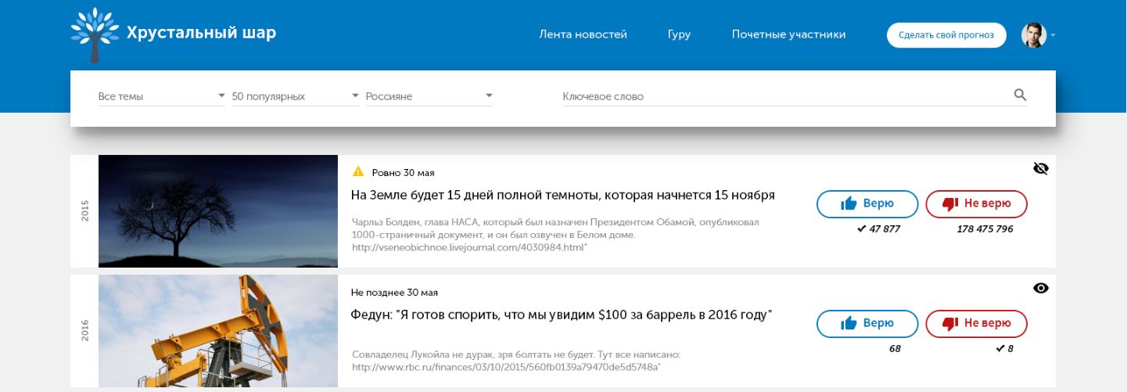Click the yellow warning triangle icon

tap(358, 171)
